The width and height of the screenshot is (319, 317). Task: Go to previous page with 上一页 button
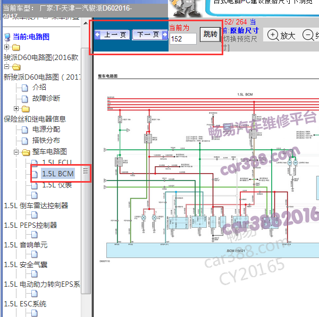(112, 35)
